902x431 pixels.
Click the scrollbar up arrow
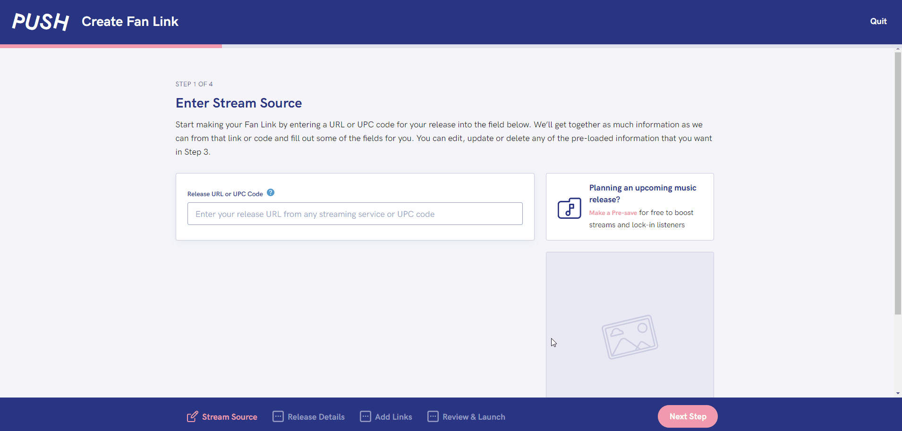coord(897,48)
